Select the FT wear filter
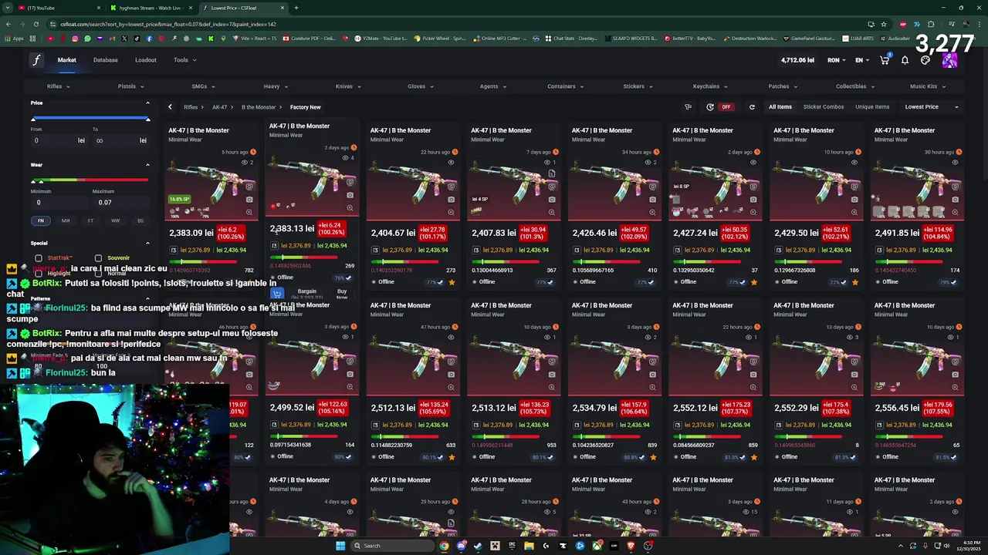 pos(90,220)
